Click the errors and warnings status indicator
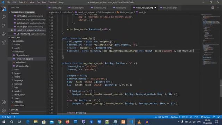222x125 pixels. 6,117
